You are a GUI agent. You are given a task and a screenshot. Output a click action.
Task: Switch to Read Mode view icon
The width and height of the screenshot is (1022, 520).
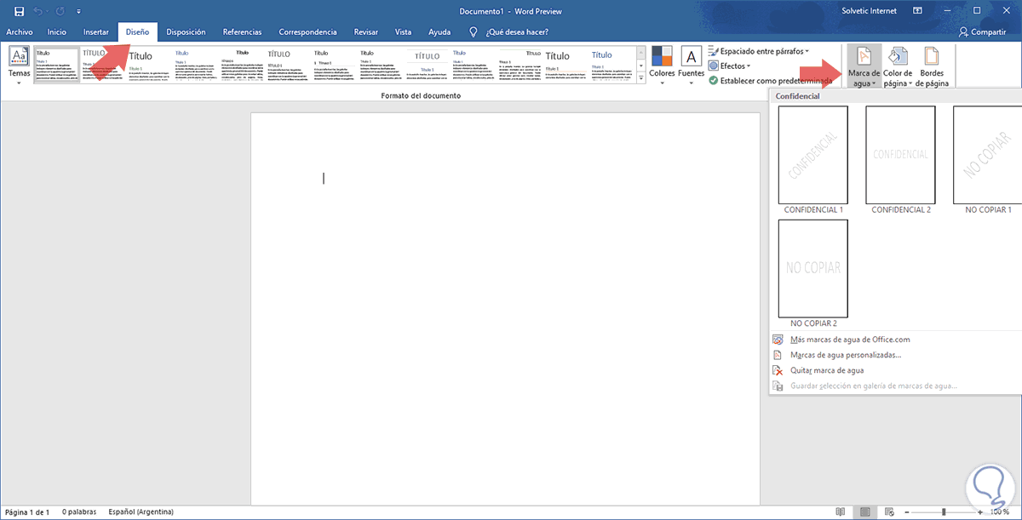coord(841,512)
